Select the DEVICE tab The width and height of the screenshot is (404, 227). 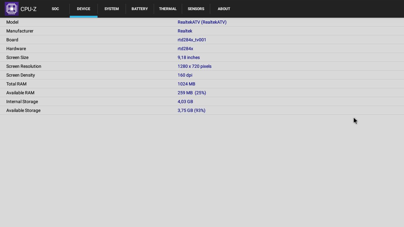click(84, 9)
